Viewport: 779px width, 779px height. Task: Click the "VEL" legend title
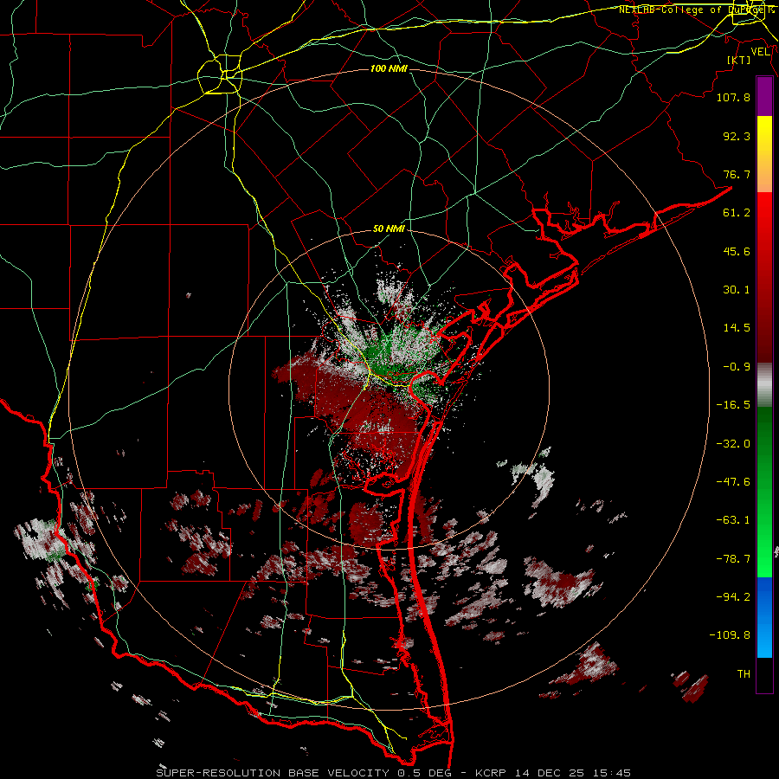(x=760, y=52)
